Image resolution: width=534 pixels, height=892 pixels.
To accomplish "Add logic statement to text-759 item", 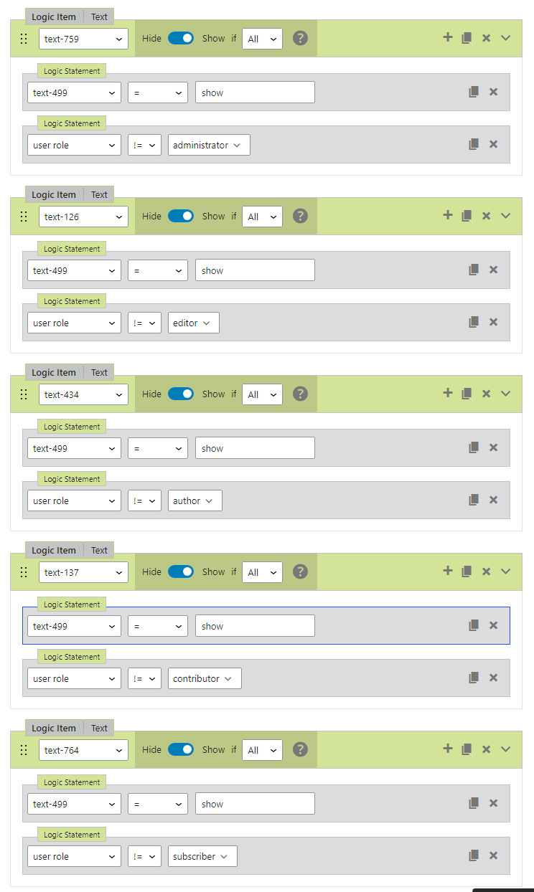I will [448, 37].
